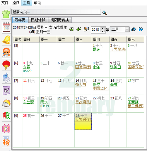Open the 文件 menu

[x=5, y=3]
